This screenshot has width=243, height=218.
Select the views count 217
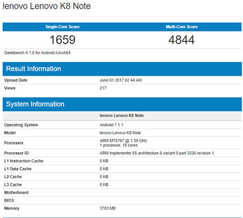[103, 88]
